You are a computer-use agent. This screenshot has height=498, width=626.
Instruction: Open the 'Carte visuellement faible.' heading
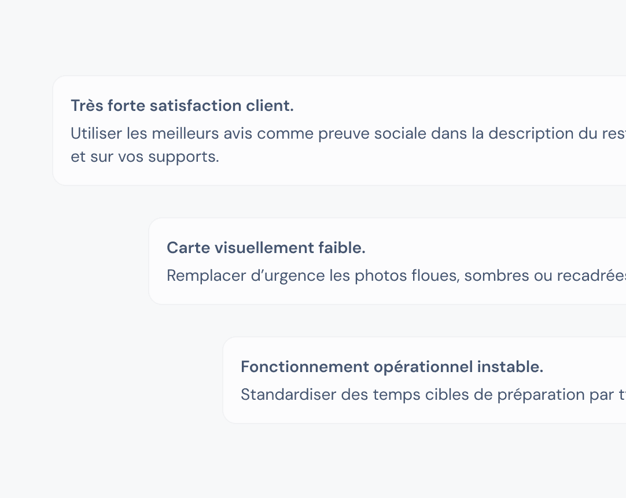click(x=266, y=248)
